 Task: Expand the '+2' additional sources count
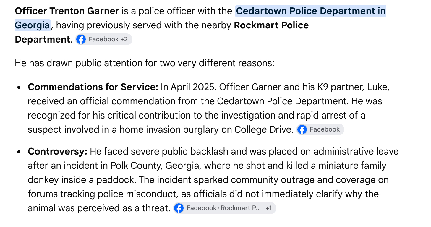pos(124,39)
